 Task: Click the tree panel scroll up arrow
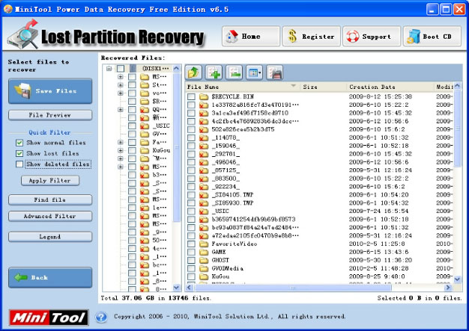click(177, 68)
